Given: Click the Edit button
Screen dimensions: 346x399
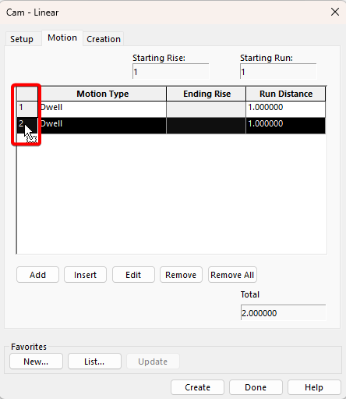Looking at the screenshot, I should (133, 275).
